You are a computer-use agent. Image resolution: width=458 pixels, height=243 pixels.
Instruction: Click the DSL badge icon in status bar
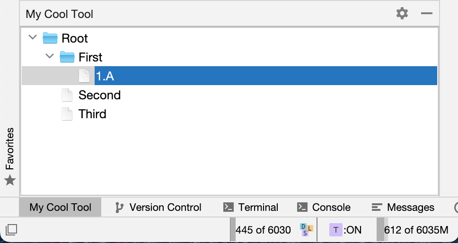307,230
